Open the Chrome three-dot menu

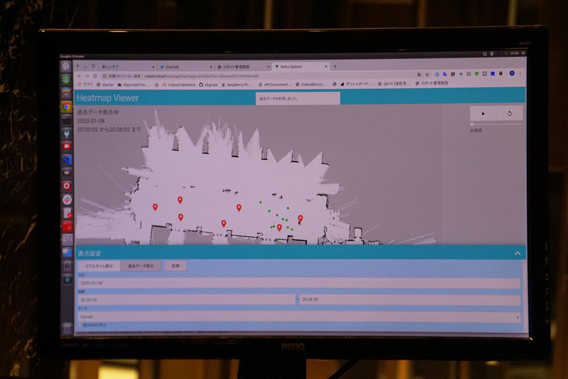[520, 73]
